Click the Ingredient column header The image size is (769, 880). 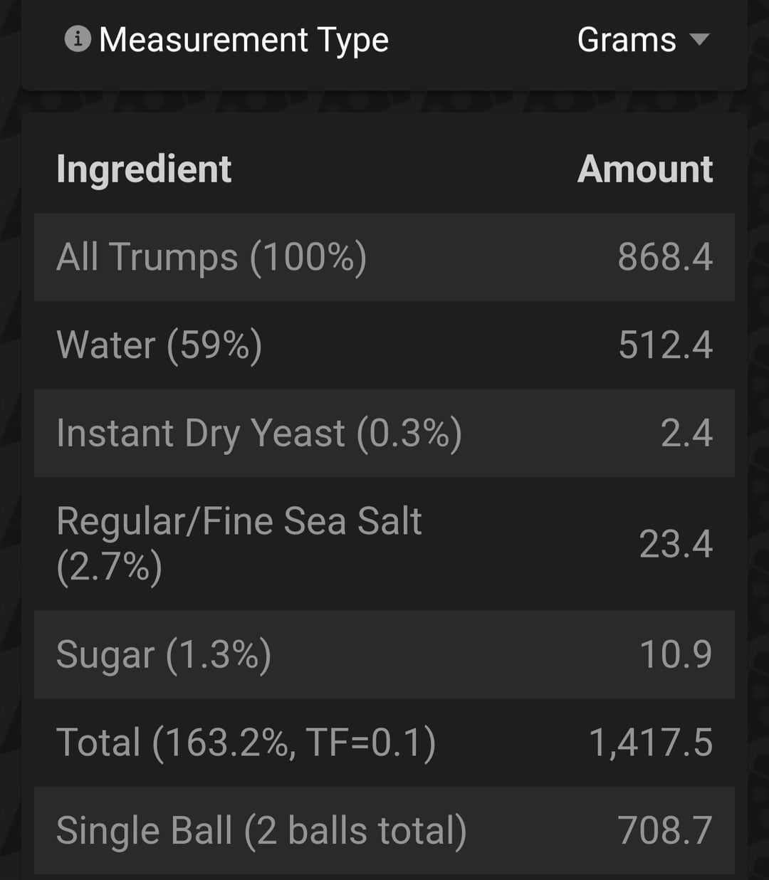[144, 169]
